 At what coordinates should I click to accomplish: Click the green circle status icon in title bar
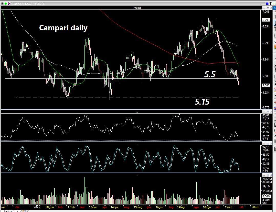pos(6,4)
